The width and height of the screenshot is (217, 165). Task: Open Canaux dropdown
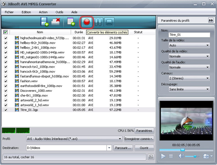(189, 78)
